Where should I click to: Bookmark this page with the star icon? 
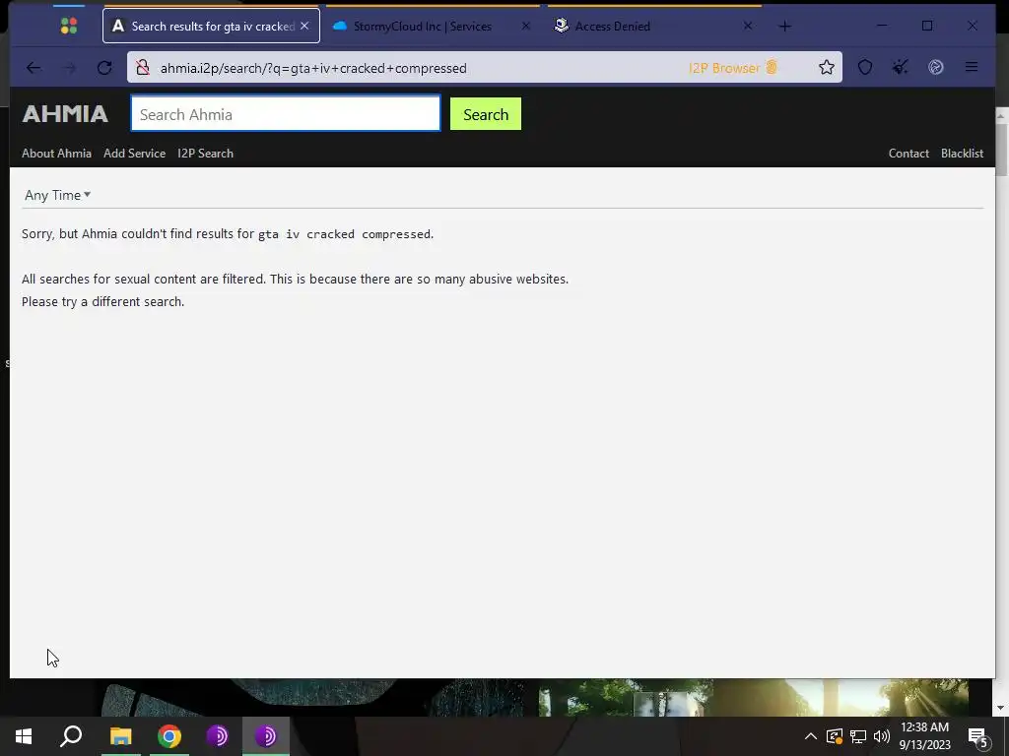[x=827, y=67]
